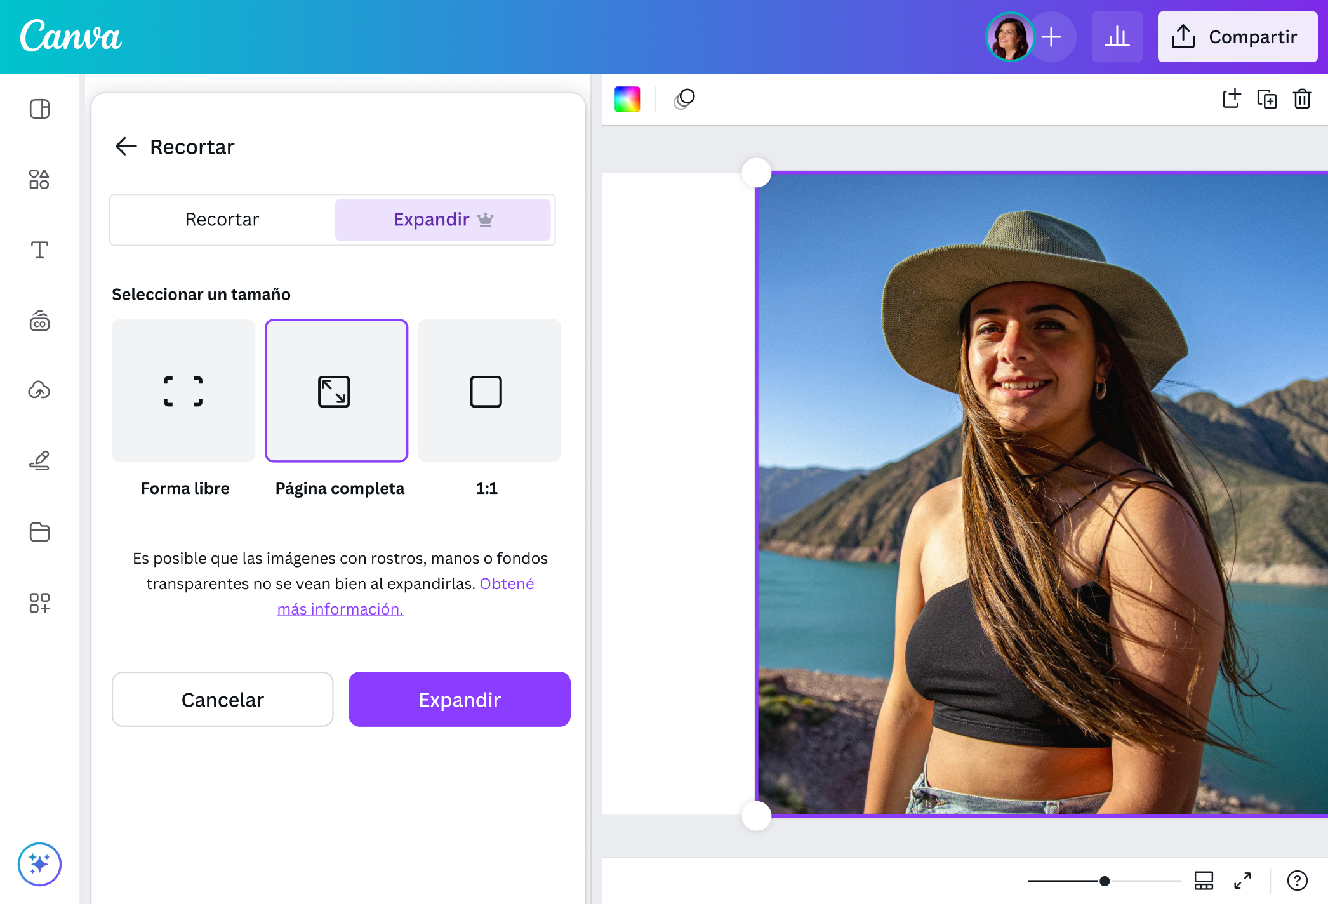Click the Cancelar button

(x=223, y=700)
